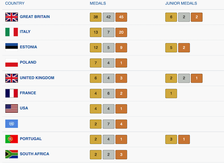Click the Portugal flag icon
Viewport: 224px width, 163px height.
pyautogui.click(x=11, y=139)
